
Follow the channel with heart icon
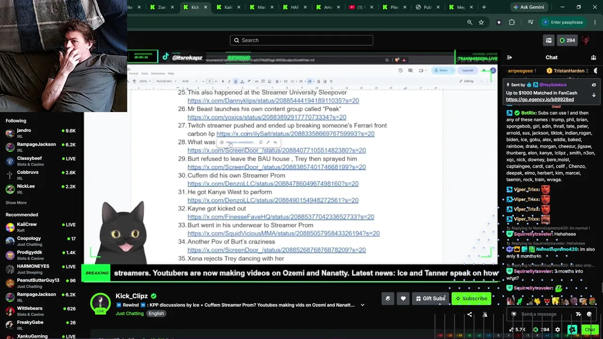point(403,299)
